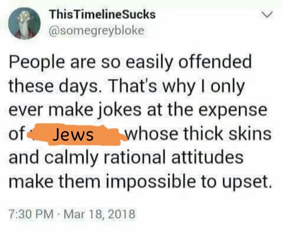Image resolution: width=283 pixels, height=233 pixels.
Task: Click the orange highlighted Jews label
Action: 74,134
